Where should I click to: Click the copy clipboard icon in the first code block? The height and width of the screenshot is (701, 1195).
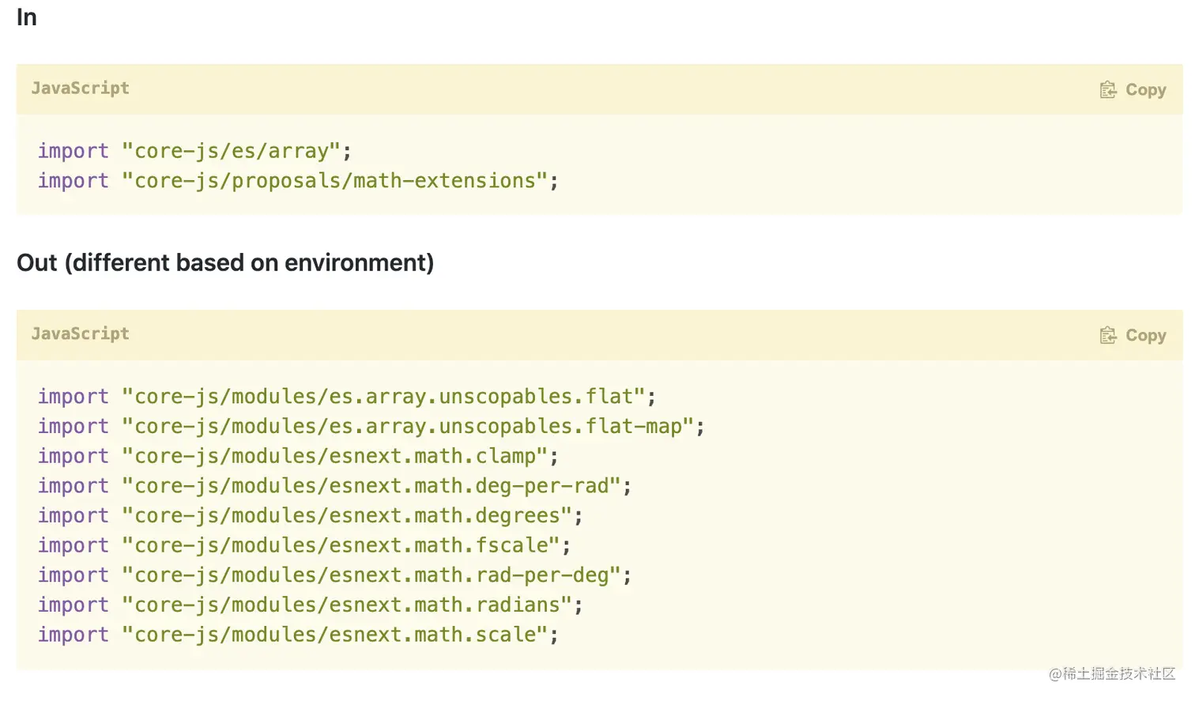[x=1109, y=89]
